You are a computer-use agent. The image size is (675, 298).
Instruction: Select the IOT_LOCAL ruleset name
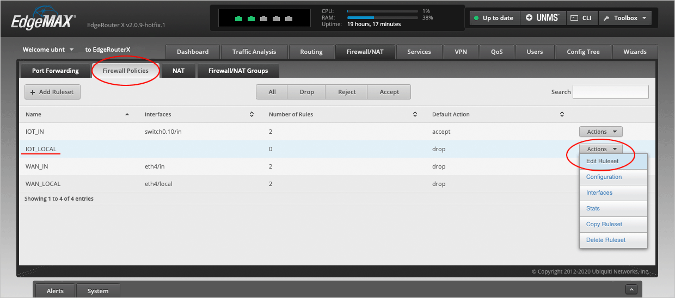pos(41,149)
